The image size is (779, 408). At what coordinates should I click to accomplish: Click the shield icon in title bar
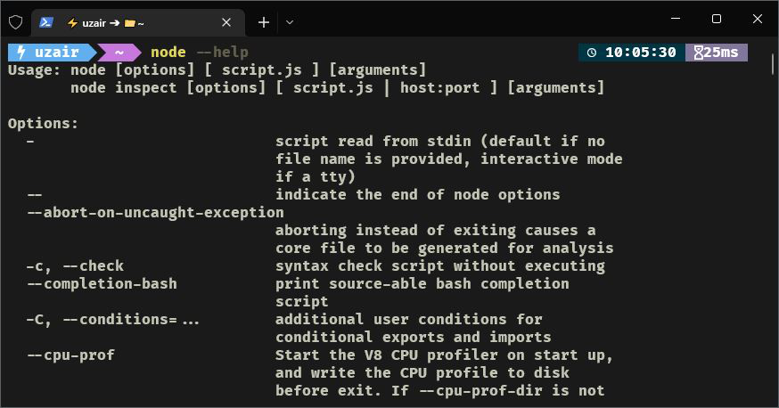click(15, 22)
